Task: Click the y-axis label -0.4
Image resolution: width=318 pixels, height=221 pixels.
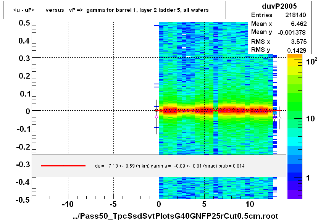Action: tap(24, 182)
